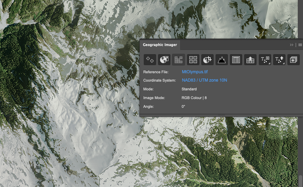Open the Georeference tool in Geographic Imager
303x187 pixels.
coord(150,60)
